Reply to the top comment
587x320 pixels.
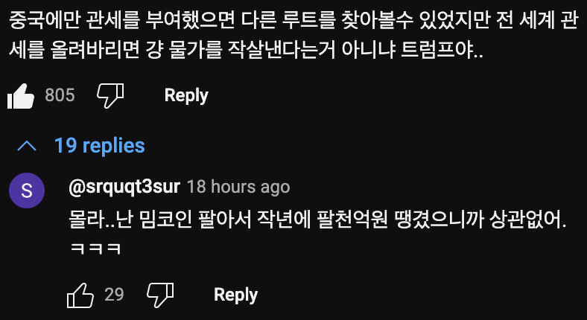point(185,95)
